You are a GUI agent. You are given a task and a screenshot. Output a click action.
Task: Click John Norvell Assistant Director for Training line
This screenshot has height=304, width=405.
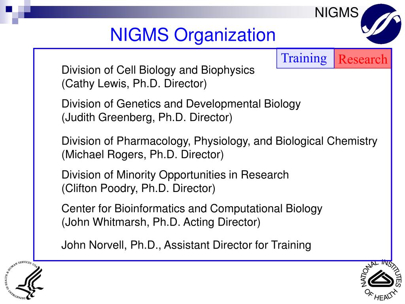click(186, 245)
